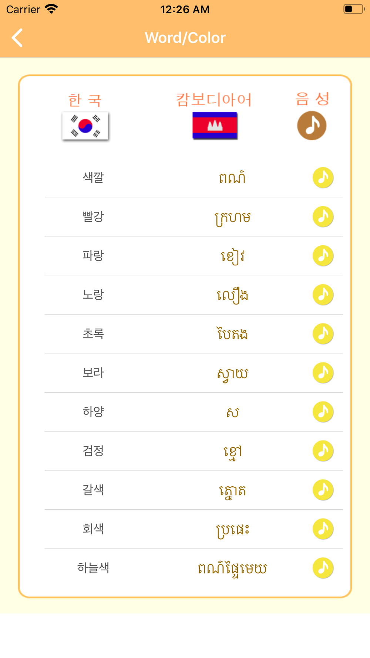Screen dimensions: 370x658
Task: Tap the audio button for 회색
Action: click(x=323, y=529)
